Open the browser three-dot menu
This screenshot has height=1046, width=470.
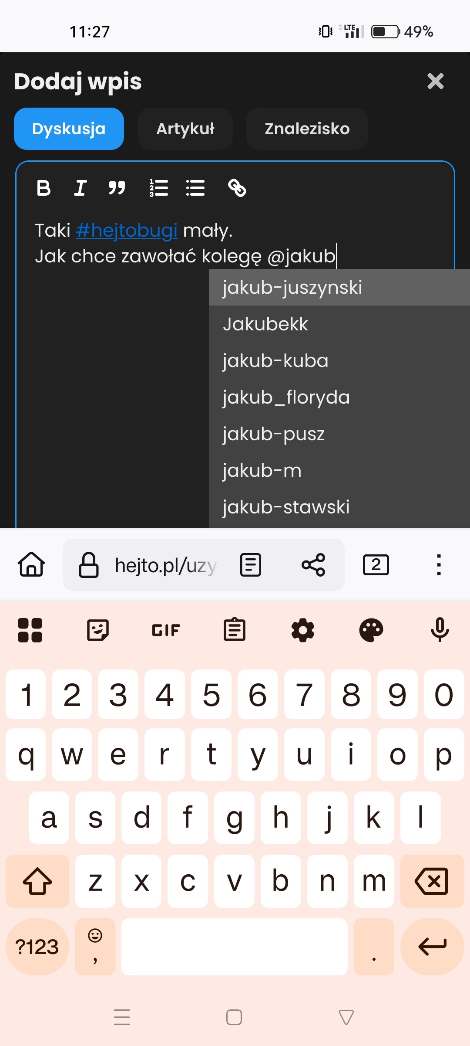439,565
